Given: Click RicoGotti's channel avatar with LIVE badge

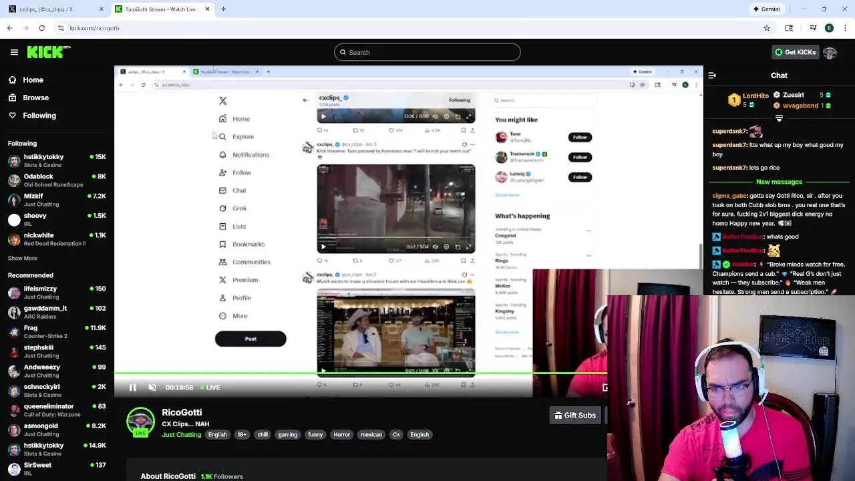Looking at the screenshot, I should (140, 422).
